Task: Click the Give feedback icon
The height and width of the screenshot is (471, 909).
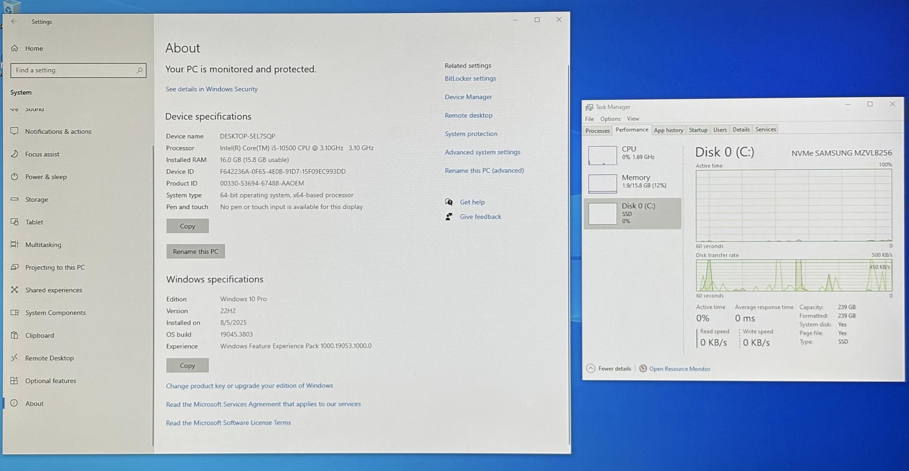Action: [x=449, y=217]
